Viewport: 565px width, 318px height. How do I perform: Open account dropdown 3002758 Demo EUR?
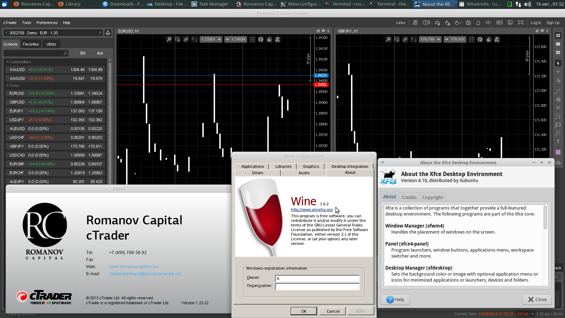[53, 33]
